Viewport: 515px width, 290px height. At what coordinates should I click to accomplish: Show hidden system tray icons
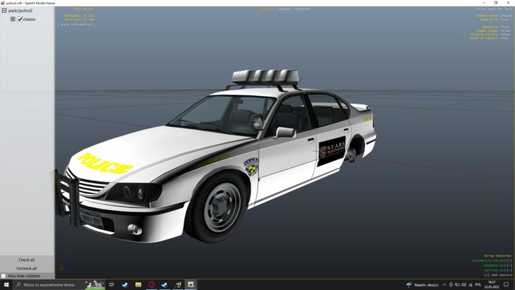pyautogui.click(x=444, y=285)
